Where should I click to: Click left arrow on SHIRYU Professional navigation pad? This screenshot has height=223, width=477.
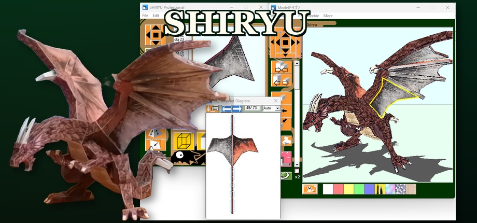148,35
